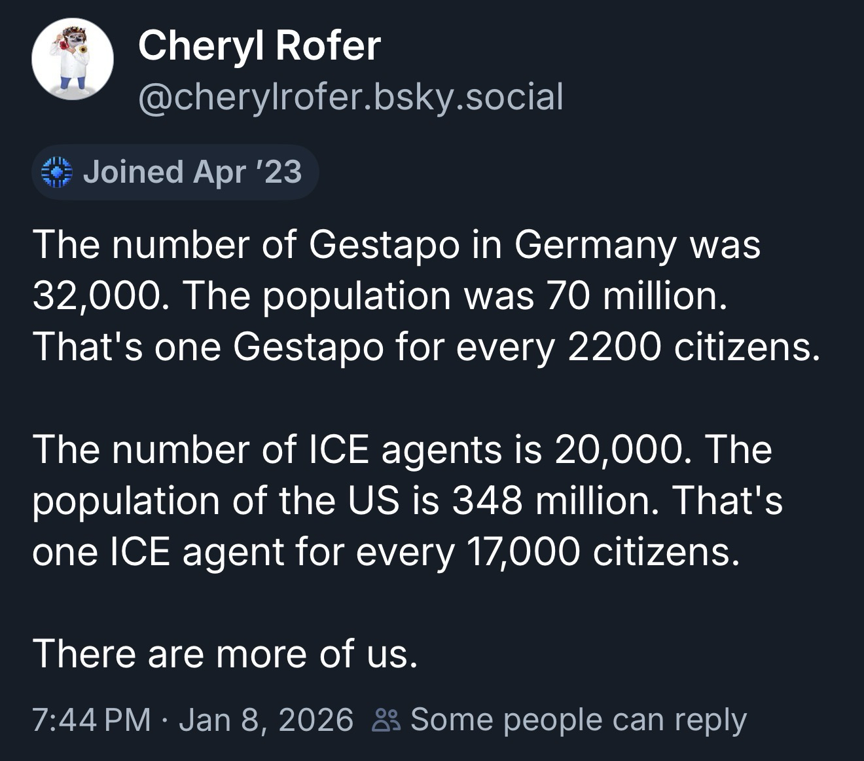Click the blue badge icon beside Joined
This screenshot has height=761, width=864.
(56, 172)
